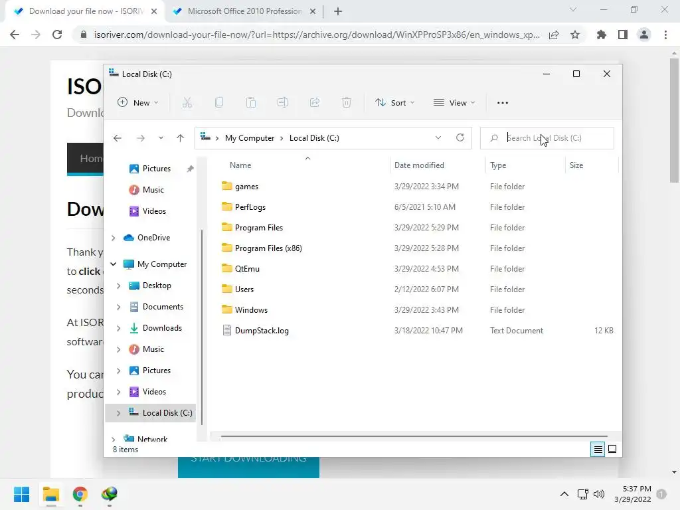Expand the address bar history dropdown
Screen dimensions: 680x510
(x=438, y=137)
